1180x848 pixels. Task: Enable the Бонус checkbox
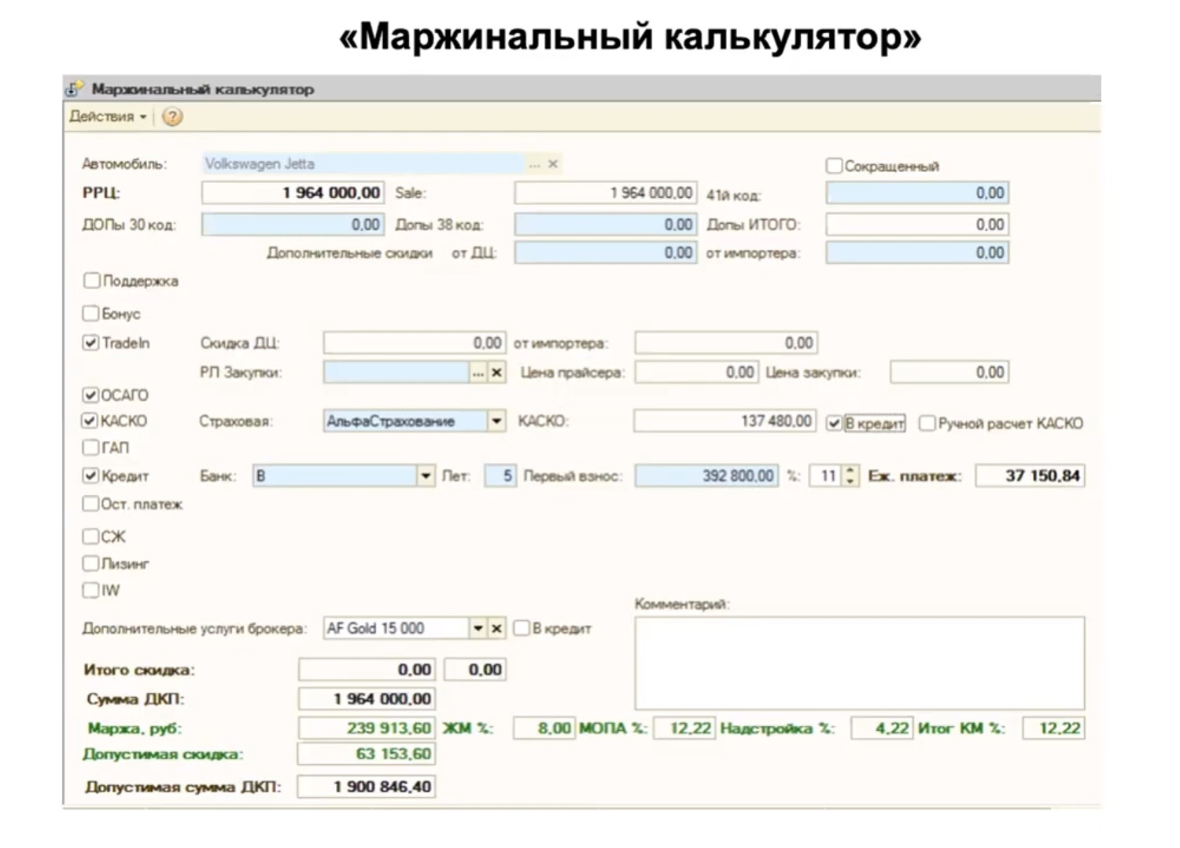coord(91,314)
